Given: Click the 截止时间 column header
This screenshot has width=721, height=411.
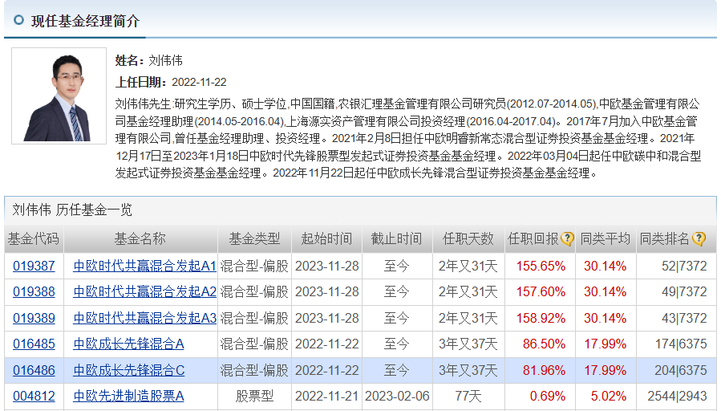Looking at the screenshot, I should tap(397, 239).
